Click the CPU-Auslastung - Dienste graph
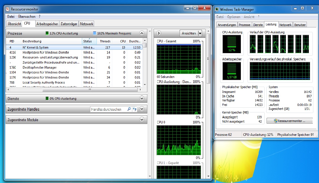319x183 pixels. tap(179, 100)
